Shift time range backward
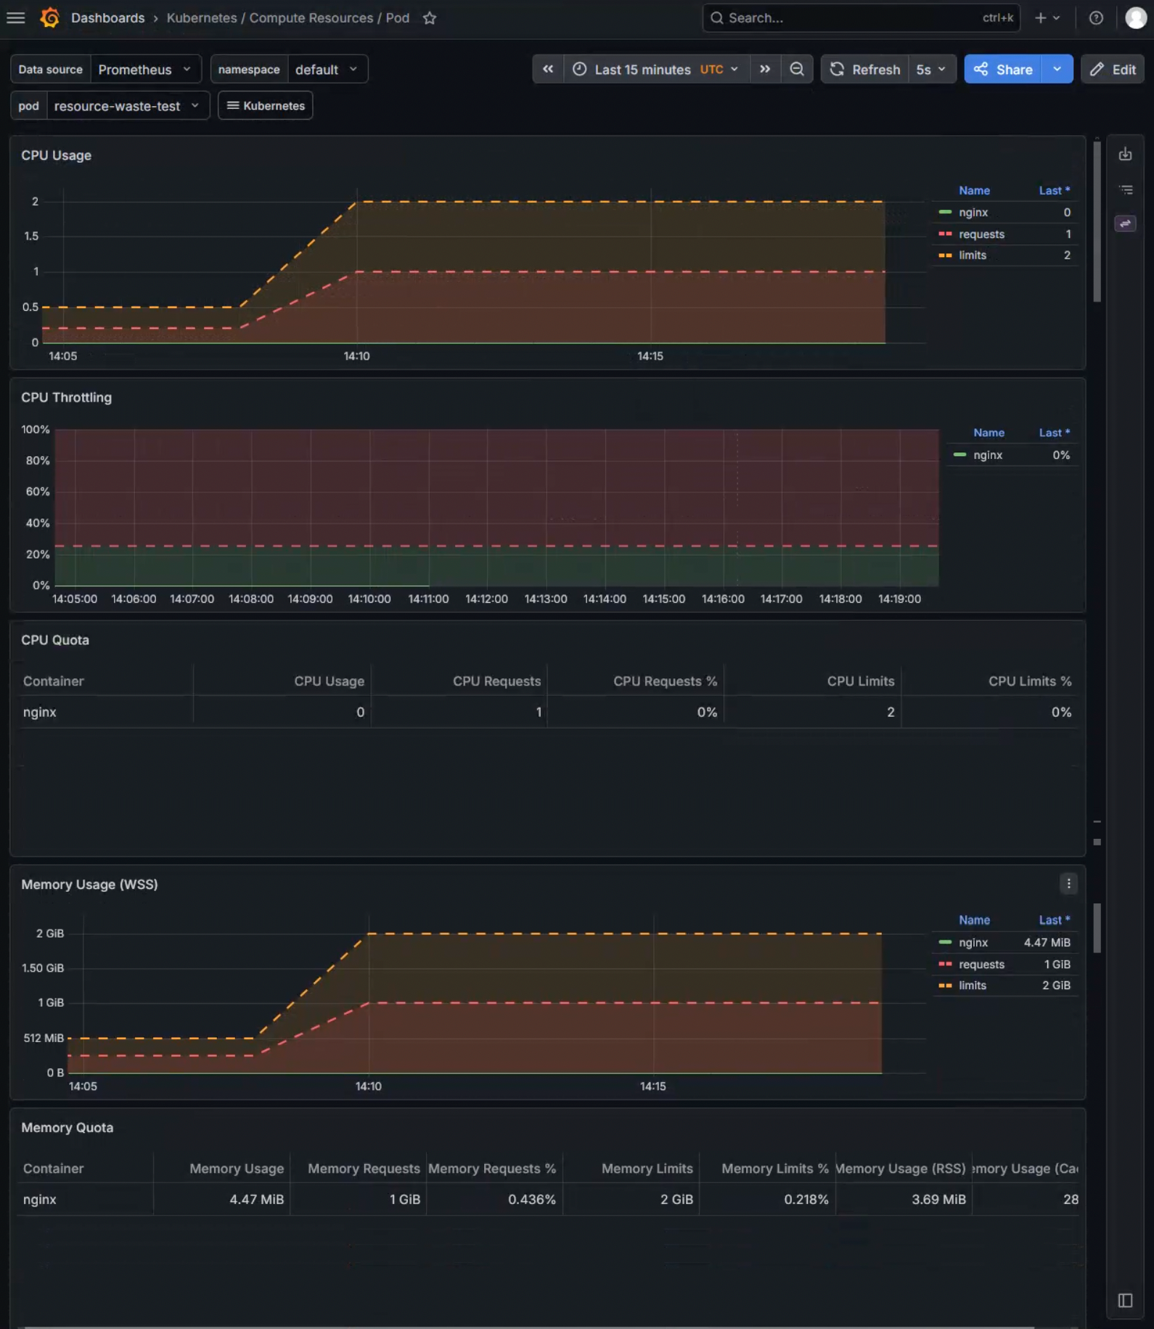Screen dimensions: 1154x1329 tap(548, 69)
